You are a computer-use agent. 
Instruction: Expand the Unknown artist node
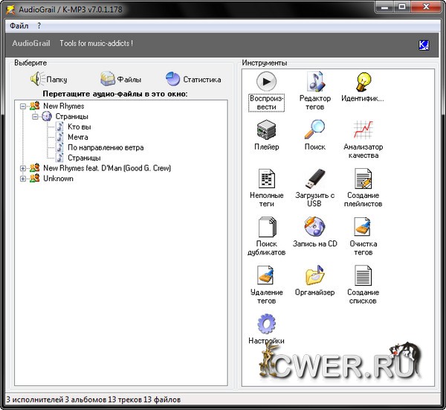[23, 179]
